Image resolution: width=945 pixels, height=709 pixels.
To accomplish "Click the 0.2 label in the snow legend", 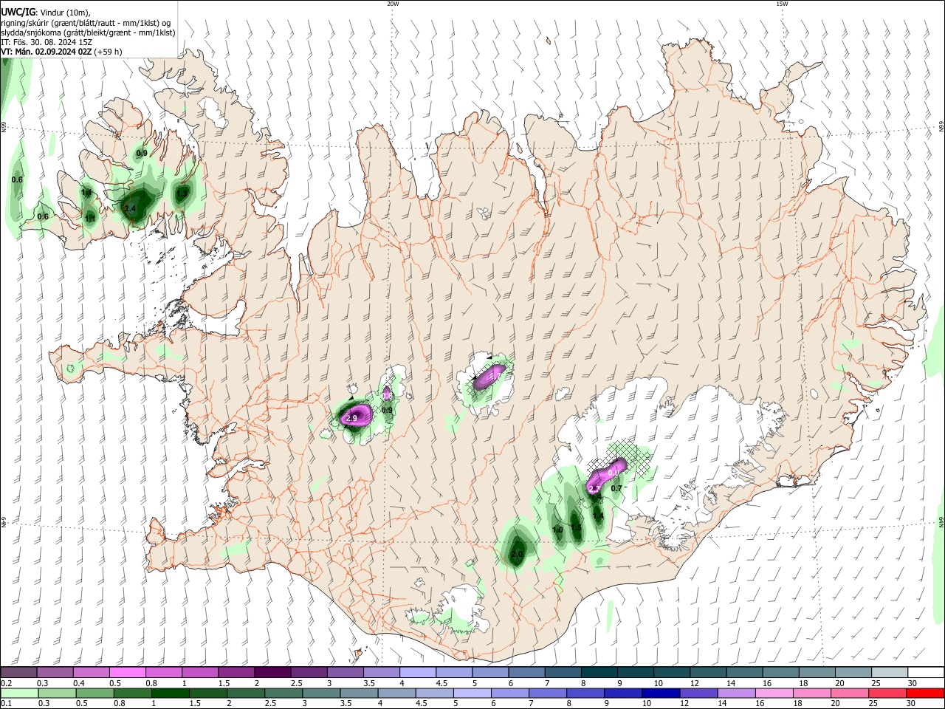I will click(x=6, y=683).
